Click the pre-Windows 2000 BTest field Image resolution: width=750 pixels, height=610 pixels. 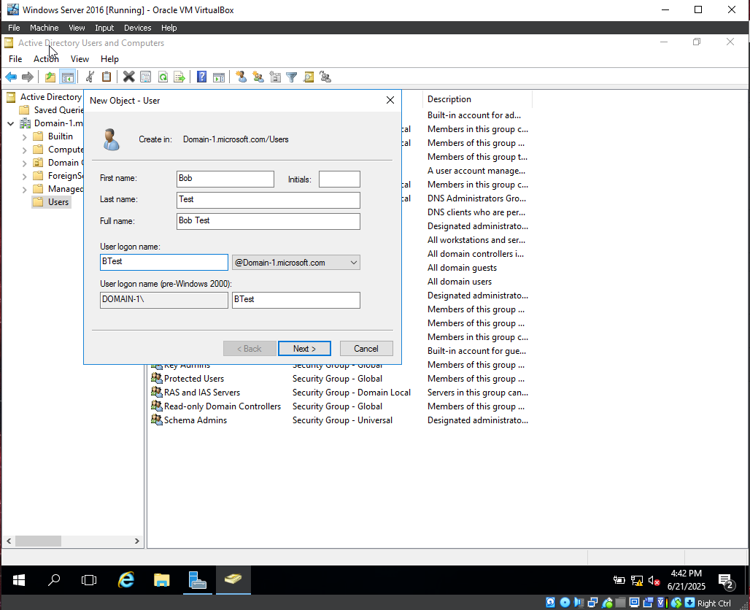(296, 300)
